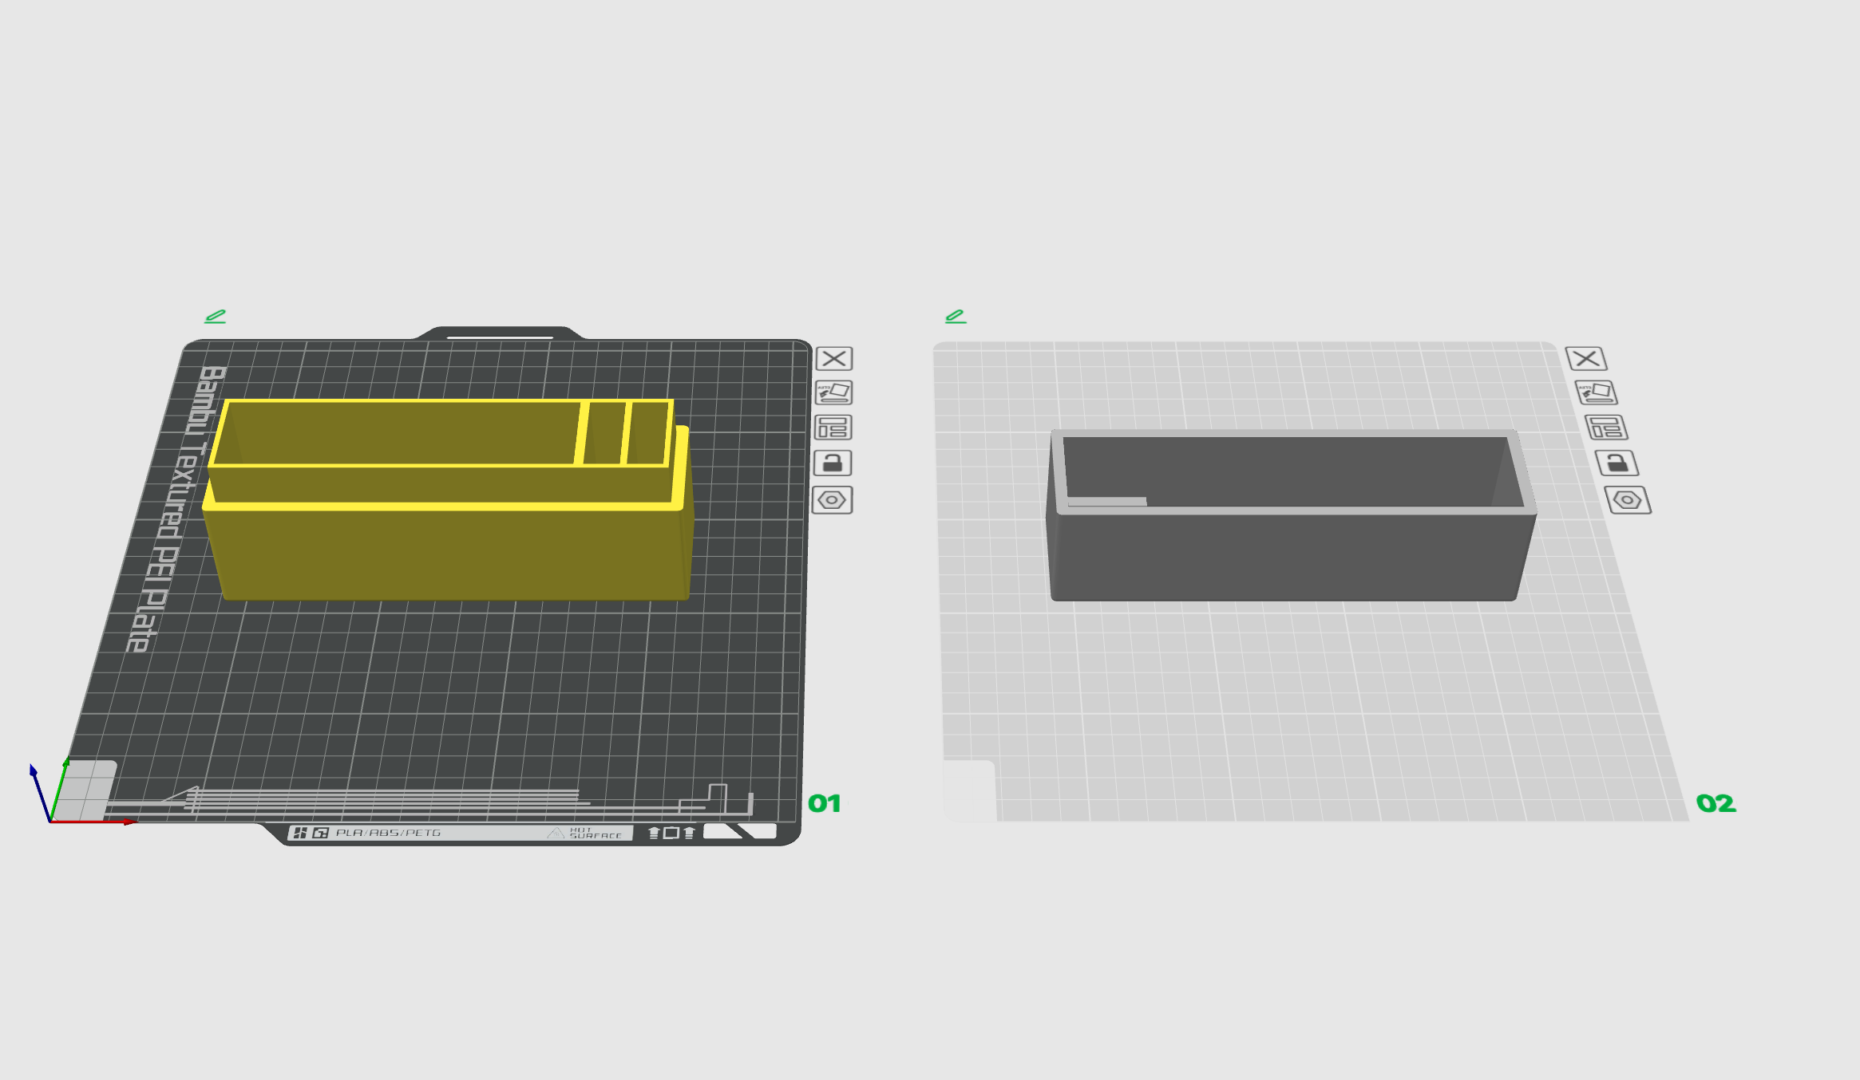1860x1080 pixels.
Task: Edit plate 01 name via pencil icon
Action: [x=215, y=317]
